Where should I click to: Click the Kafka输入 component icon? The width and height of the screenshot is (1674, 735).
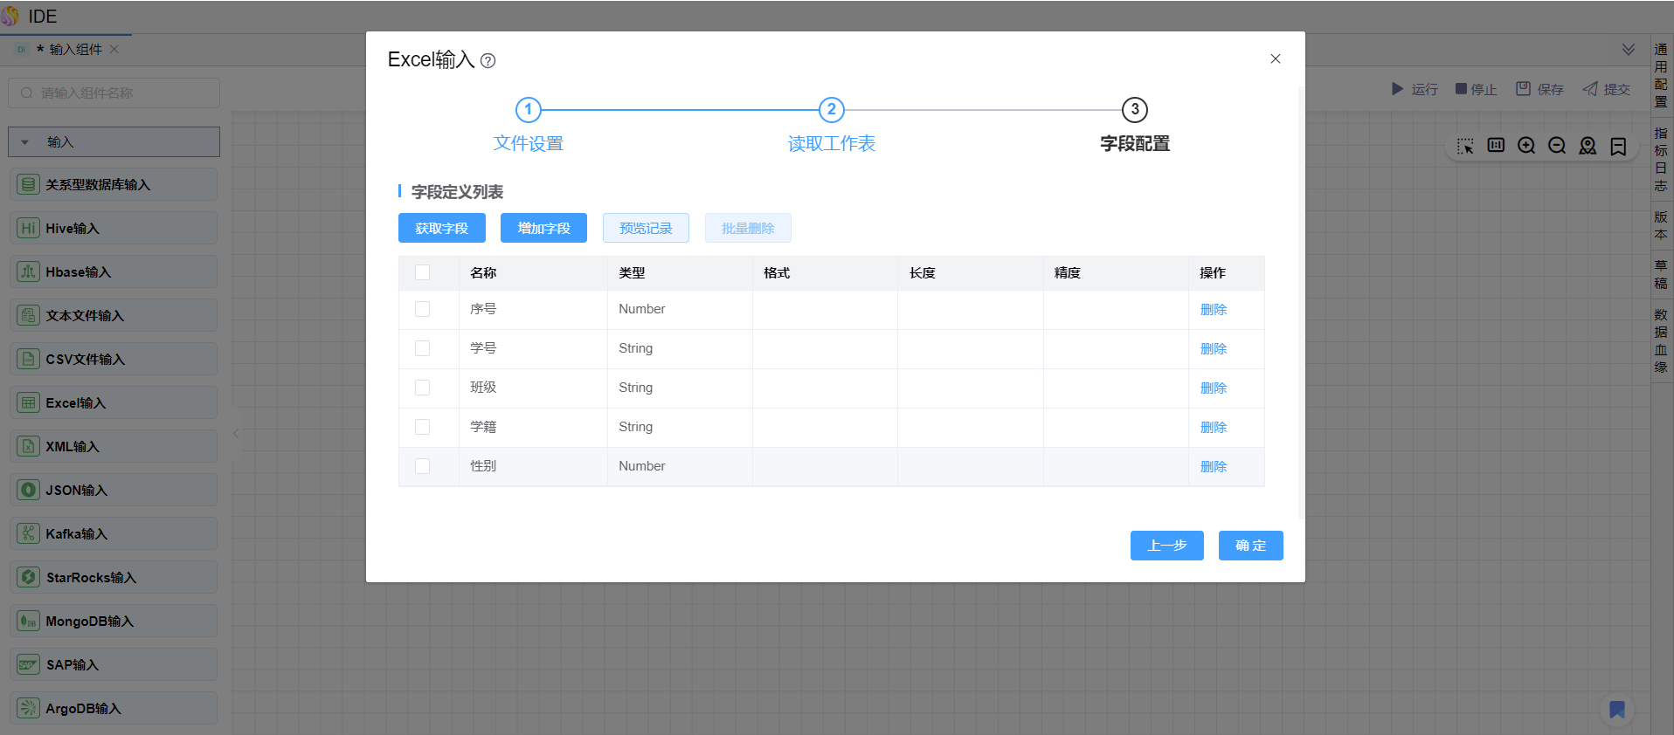[29, 533]
